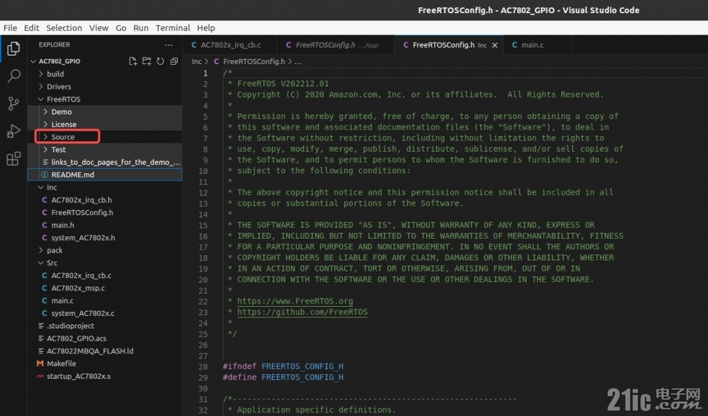Open system_AC7802x.c in Explorer

point(105,313)
